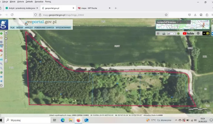Click the globe full extent tool

(1, 72)
